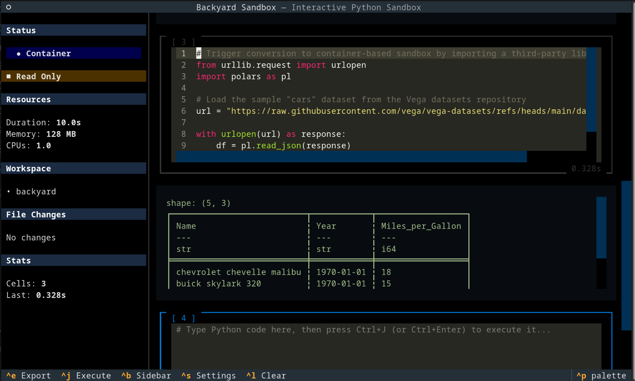Open Settings from the ^s footer command
635x381 pixels.
click(208, 376)
